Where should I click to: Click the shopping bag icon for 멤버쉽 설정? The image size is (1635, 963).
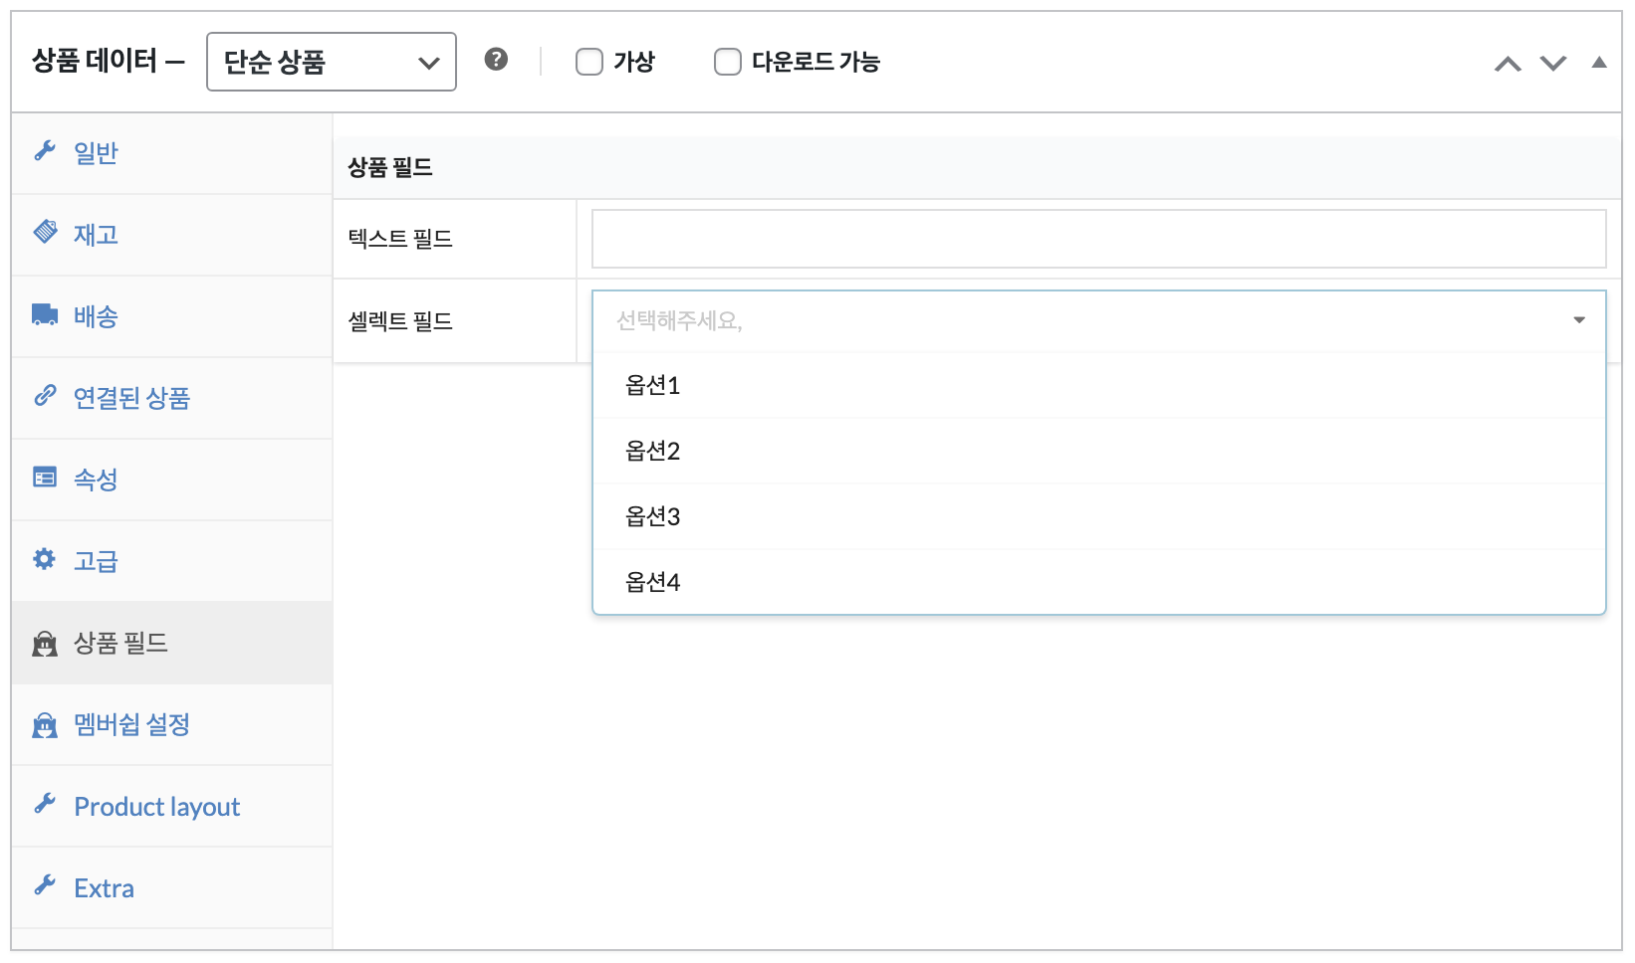pyautogui.click(x=45, y=725)
